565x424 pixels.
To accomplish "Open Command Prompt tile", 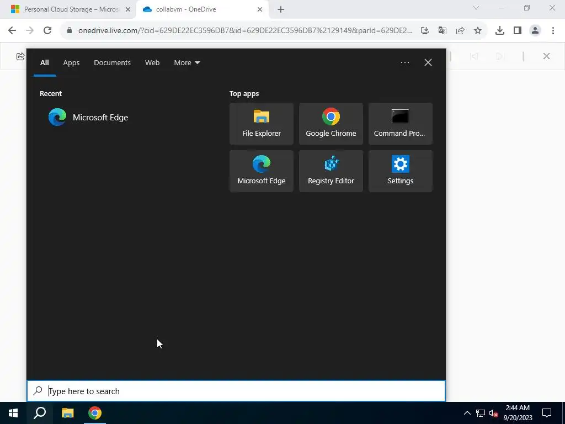I will (x=401, y=124).
